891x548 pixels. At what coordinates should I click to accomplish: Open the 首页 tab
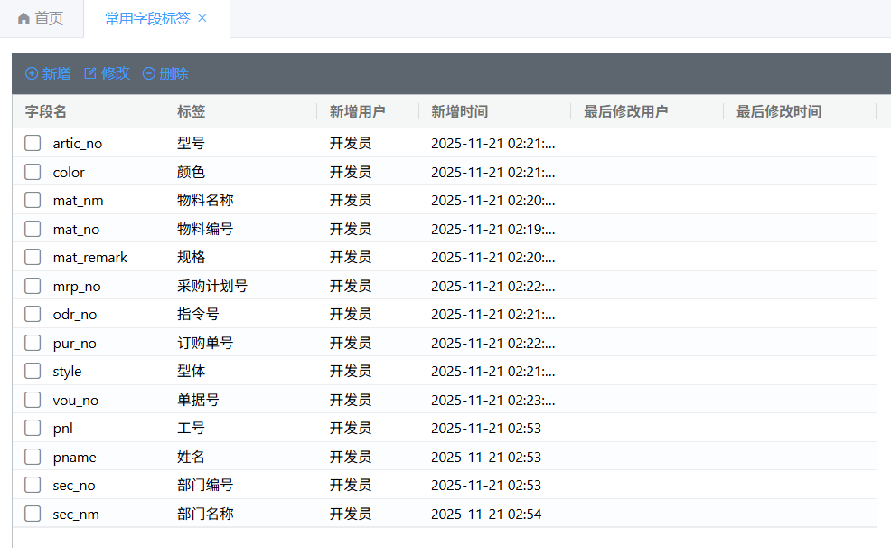click(42, 19)
